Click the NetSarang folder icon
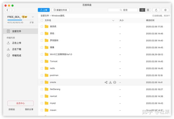This screenshot has width=174, height=119. (46, 89)
